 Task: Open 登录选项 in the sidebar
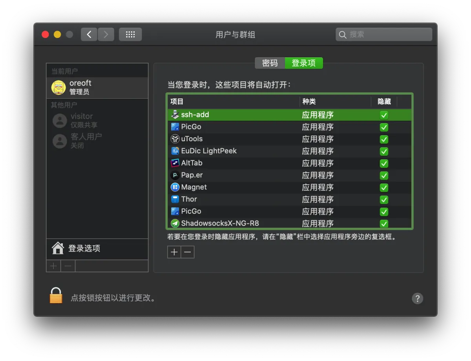(84, 248)
